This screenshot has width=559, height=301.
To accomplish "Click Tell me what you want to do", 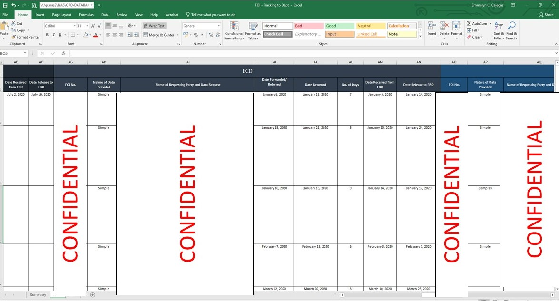I will point(211,15).
